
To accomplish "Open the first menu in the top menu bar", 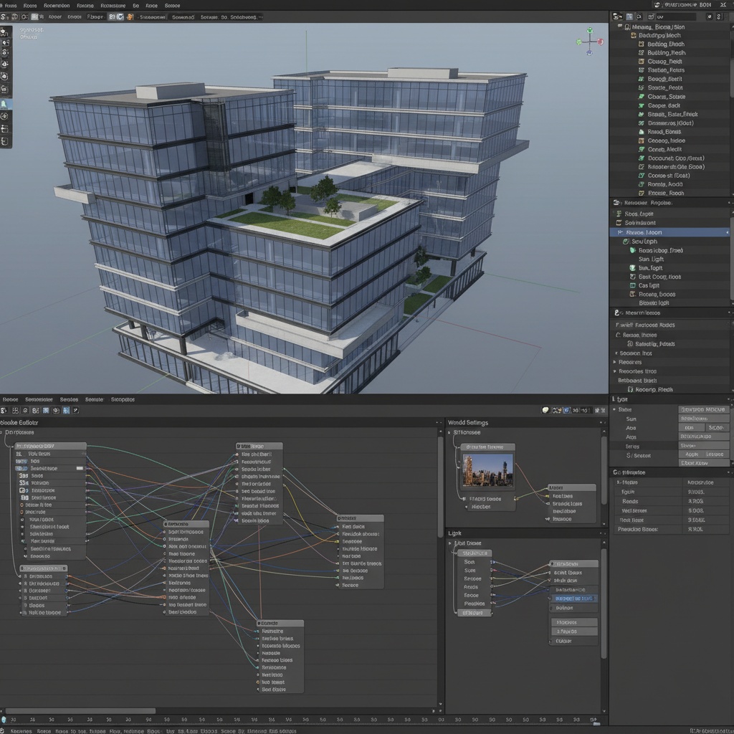I will click(x=11, y=5).
